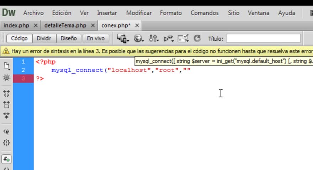Open the Insertar menu

[x=107, y=13]
